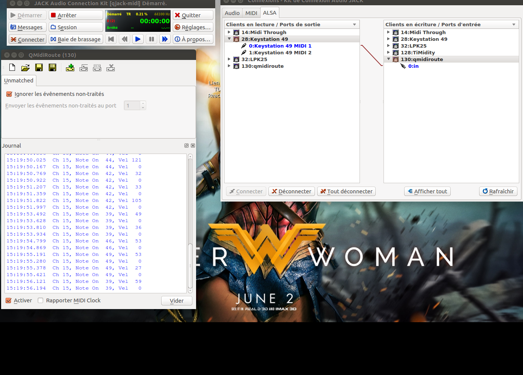
Task: Click the REN rename tab icon
Action: (x=97, y=67)
